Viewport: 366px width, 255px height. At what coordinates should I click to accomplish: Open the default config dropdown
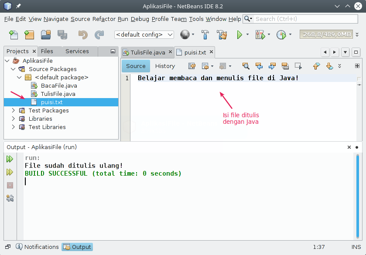[x=144, y=34]
